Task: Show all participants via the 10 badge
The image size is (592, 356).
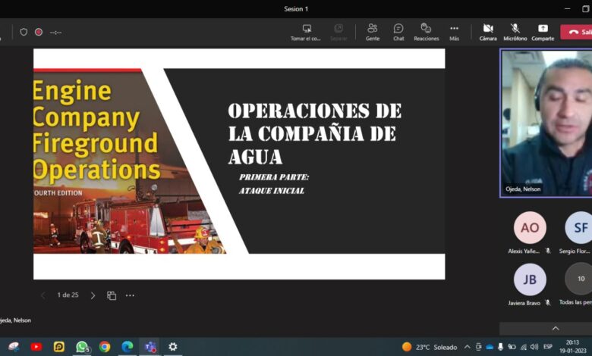Action: pyautogui.click(x=580, y=279)
